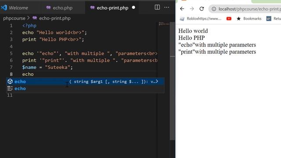Open the editor More Actions menu
This screenshot has height=158, width=281.
[x=167, y=7]
